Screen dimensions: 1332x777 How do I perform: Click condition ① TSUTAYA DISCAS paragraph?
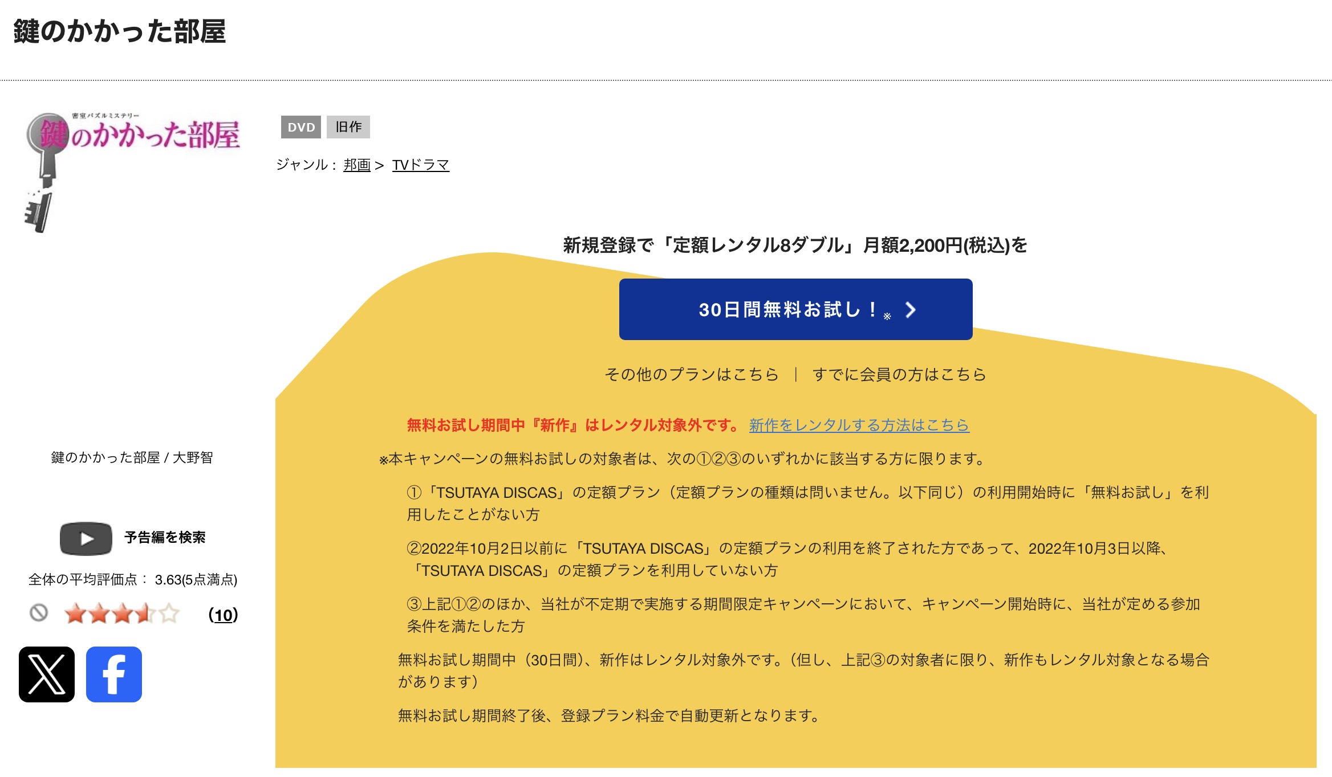[808, 504]
